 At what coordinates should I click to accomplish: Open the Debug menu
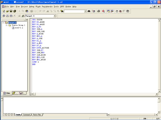(x=32, y=7)
